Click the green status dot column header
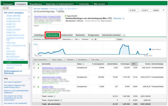This screenshot has width=168, height=106. click(38, 64)
